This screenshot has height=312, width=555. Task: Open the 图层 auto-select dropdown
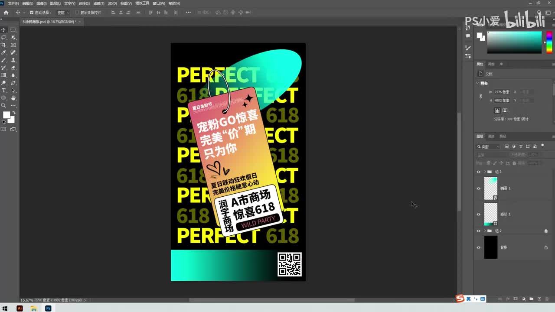63,13
